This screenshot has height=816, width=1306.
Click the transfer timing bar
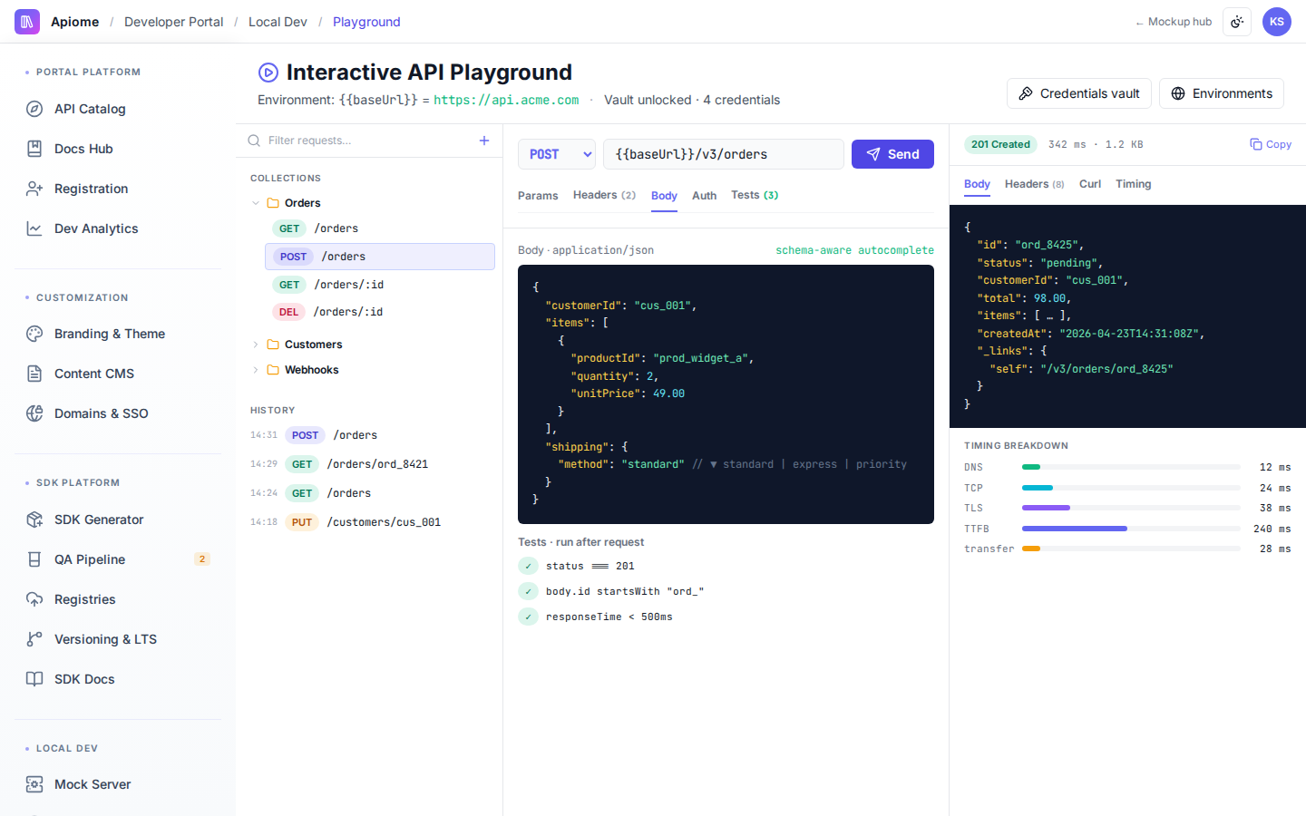1131,549
